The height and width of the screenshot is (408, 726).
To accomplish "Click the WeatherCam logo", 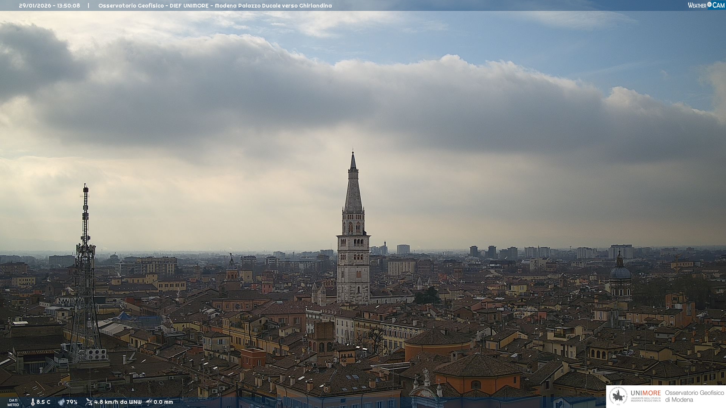I will [706, 5].
